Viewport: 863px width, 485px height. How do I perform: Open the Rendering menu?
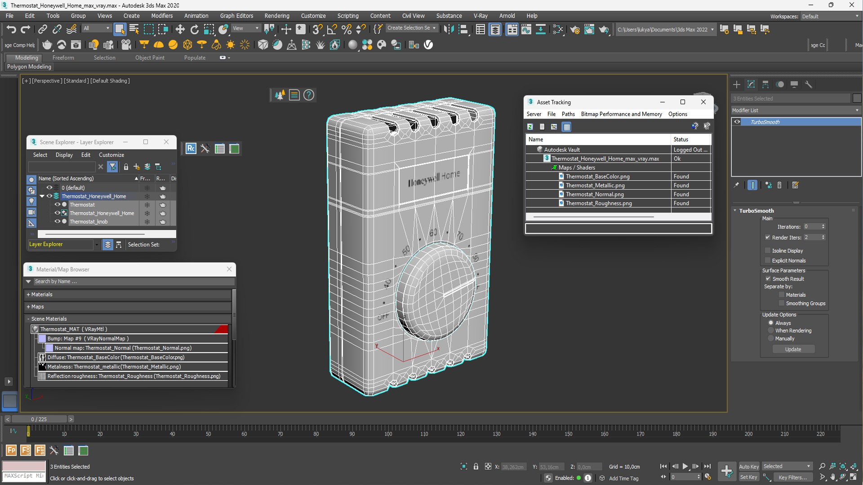click(277, 16)
